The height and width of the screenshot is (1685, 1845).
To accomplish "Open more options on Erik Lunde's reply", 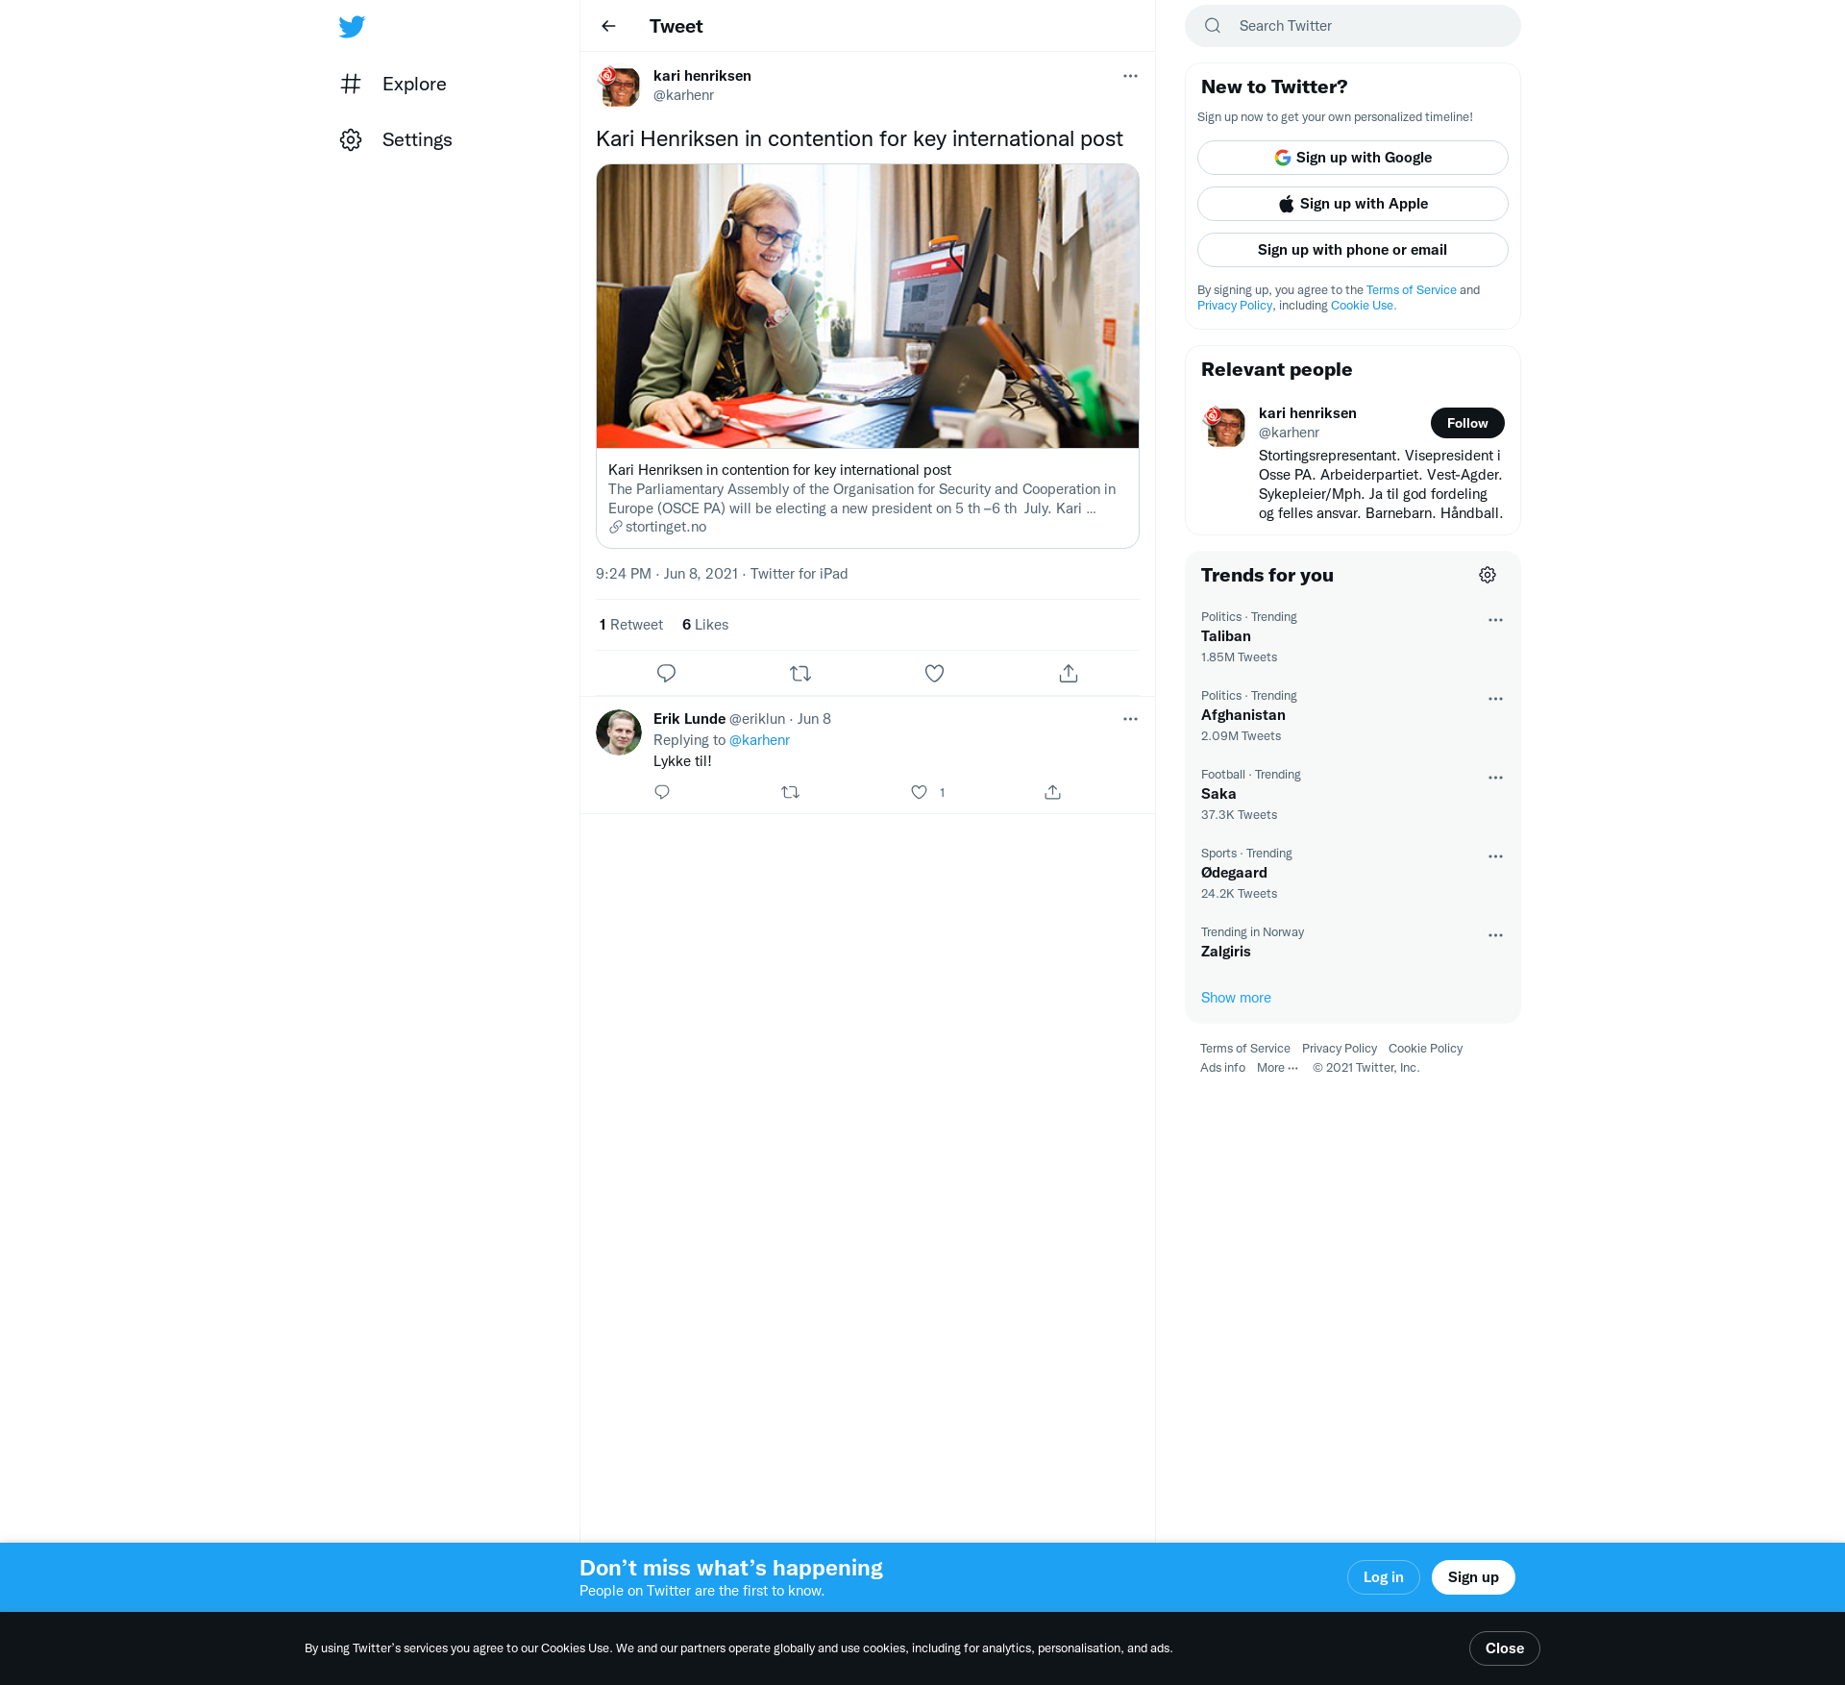I will [1130, 719].
